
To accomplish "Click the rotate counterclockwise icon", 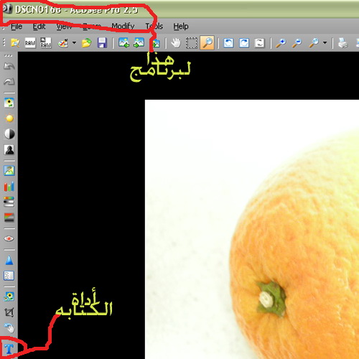I will (x=228, y=43).
